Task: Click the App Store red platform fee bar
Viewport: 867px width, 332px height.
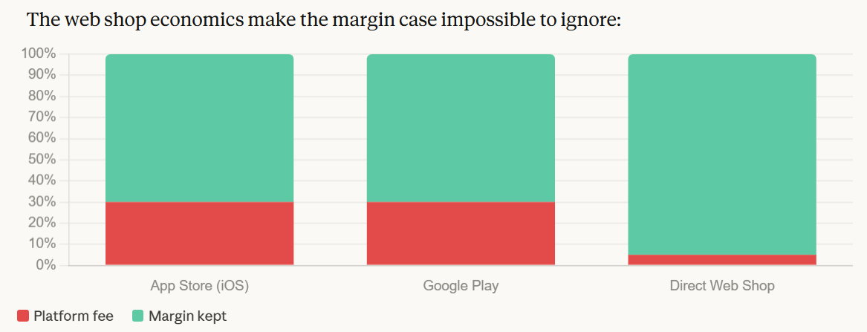Action: (x=199, y=233)
